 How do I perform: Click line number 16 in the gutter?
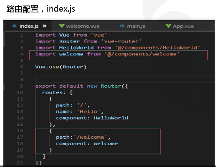pos(20,131)
